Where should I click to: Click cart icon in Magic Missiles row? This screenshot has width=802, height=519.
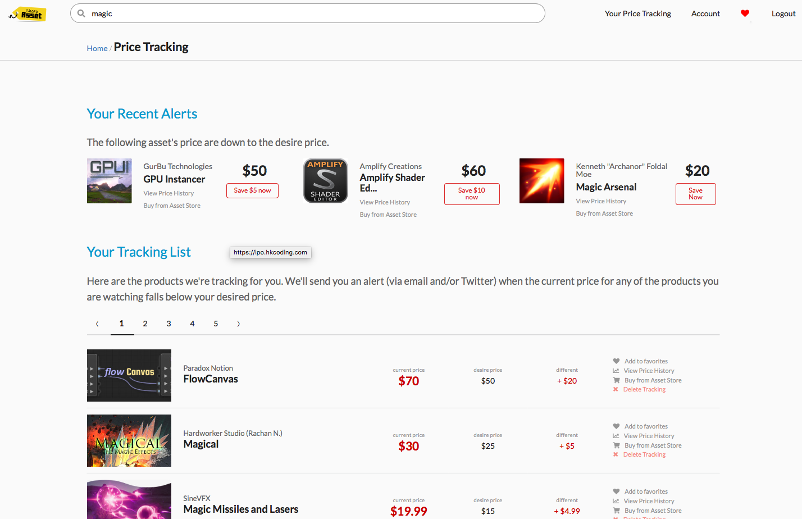[x=616, y=511]
